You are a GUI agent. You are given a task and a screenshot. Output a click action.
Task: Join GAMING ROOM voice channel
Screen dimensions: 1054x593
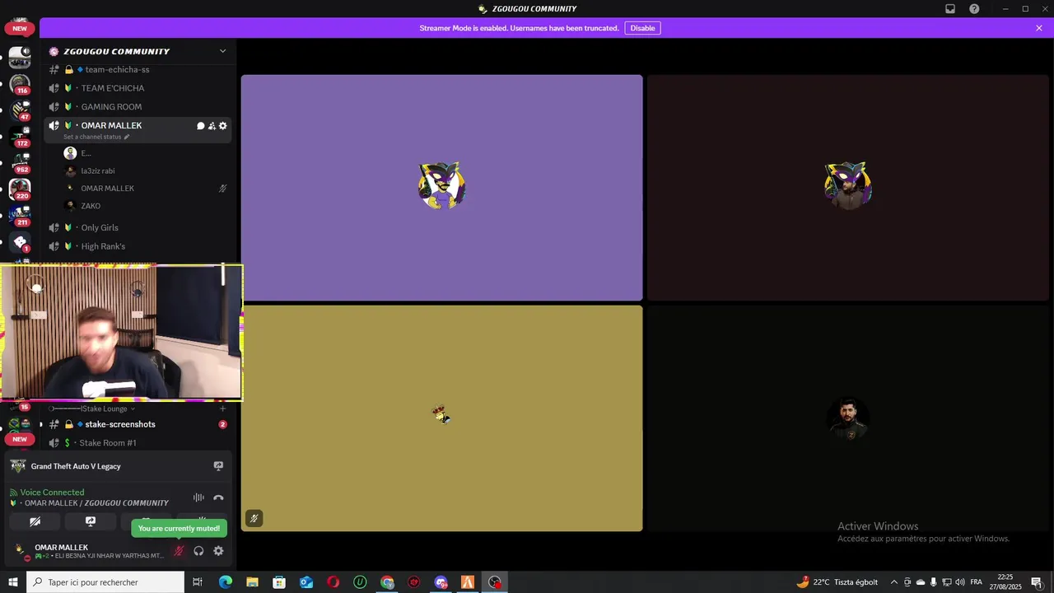pyautogui.click(x=138, y=107)
